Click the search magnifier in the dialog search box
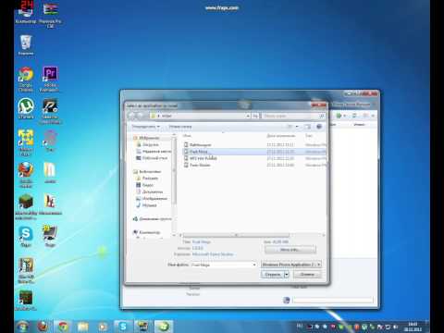This screenshot has width=444, height=333. point(321,116)
